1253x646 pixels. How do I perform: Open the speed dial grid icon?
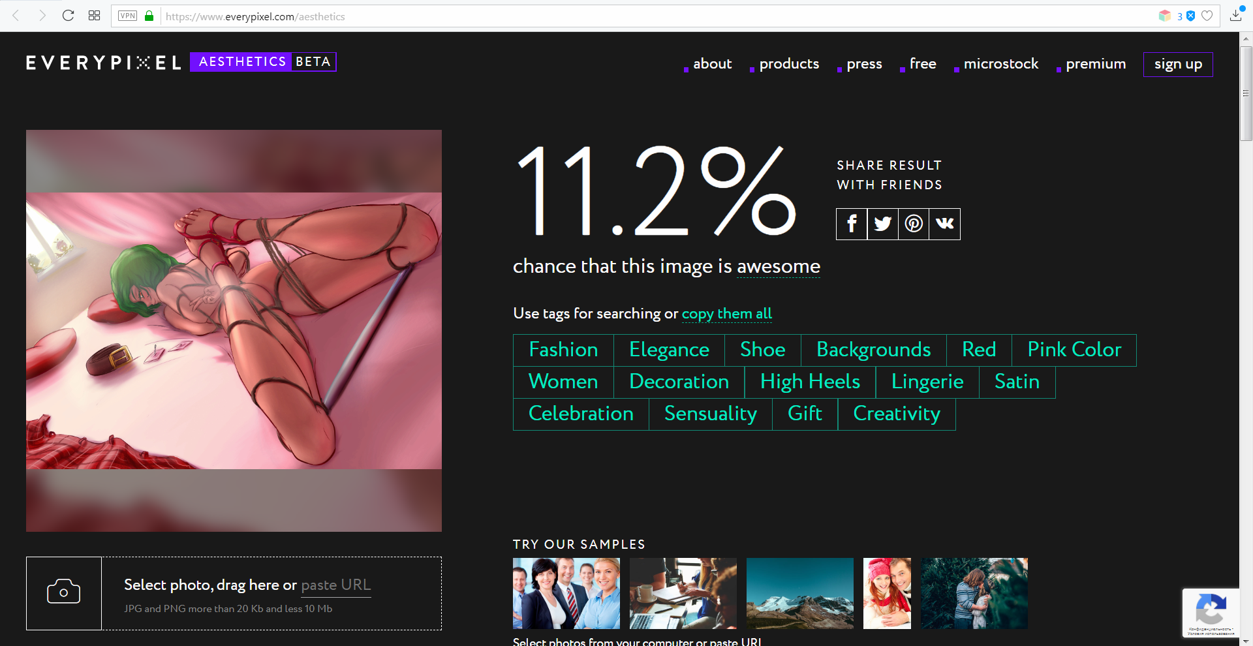point(94,16)
